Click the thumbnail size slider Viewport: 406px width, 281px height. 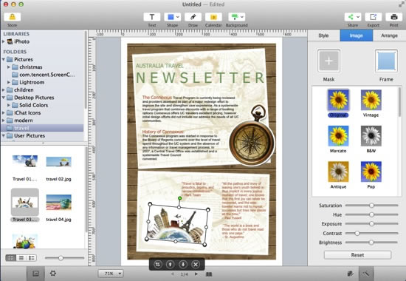coord(64,258)
